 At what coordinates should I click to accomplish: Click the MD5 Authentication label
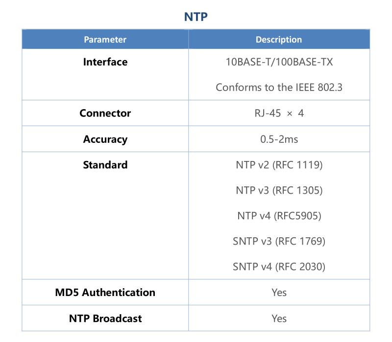(x=105, y=293)
